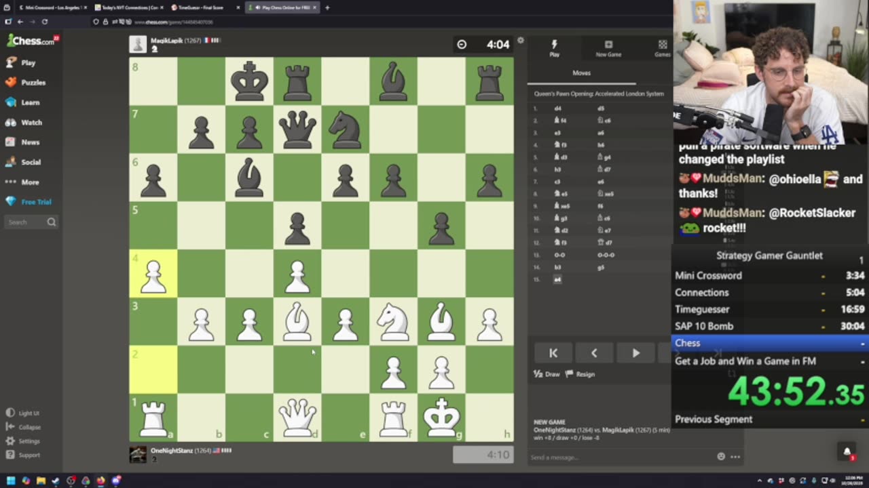The image size is (869, 488).
Task: Click move 15 a4 in move list
Action: 557,279
